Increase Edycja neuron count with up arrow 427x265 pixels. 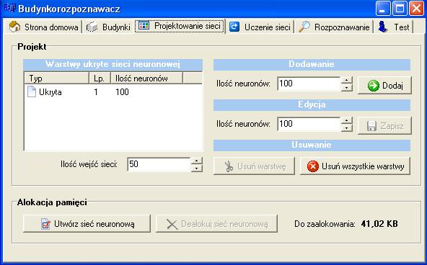point(347,120)
